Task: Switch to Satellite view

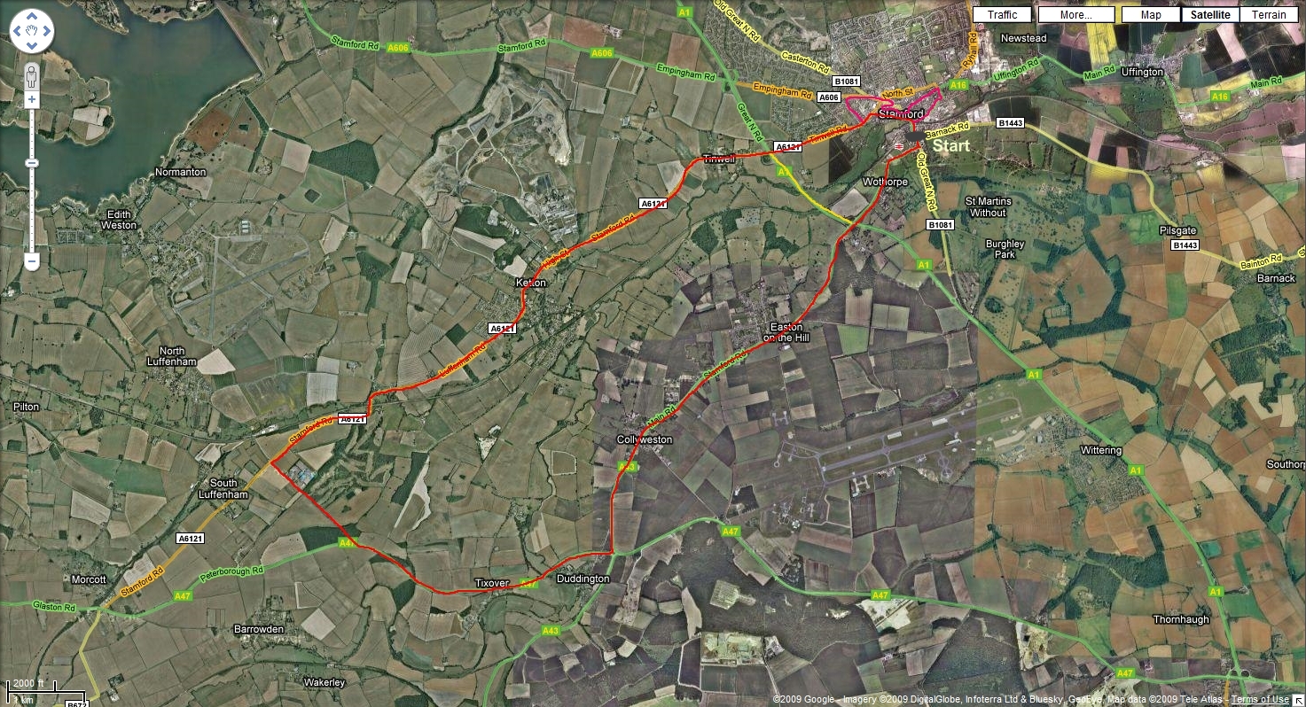Action: [1210, 15]
